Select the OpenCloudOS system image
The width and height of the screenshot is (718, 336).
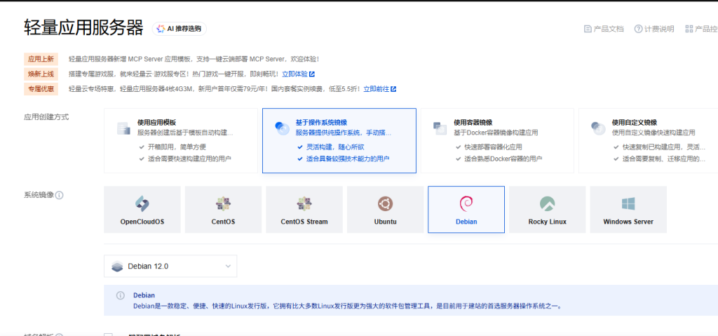coord(142,209)
